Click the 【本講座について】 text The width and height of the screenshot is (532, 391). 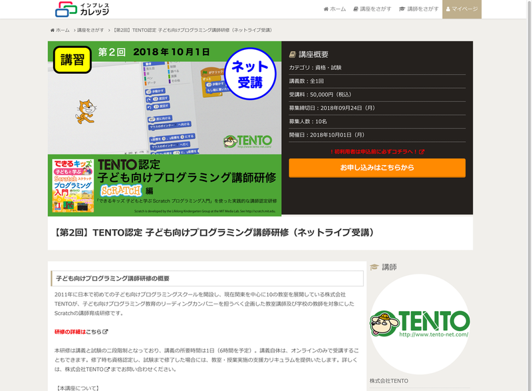77,388
